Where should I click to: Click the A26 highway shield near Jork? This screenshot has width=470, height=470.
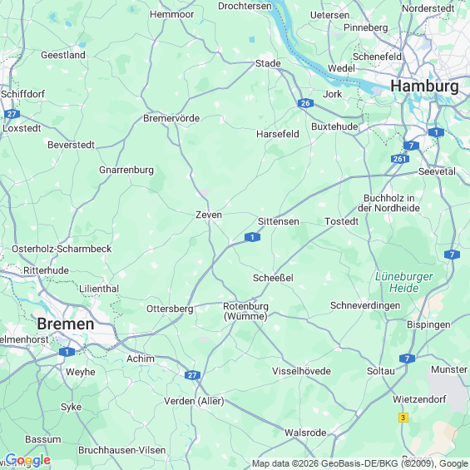[305, 103]
